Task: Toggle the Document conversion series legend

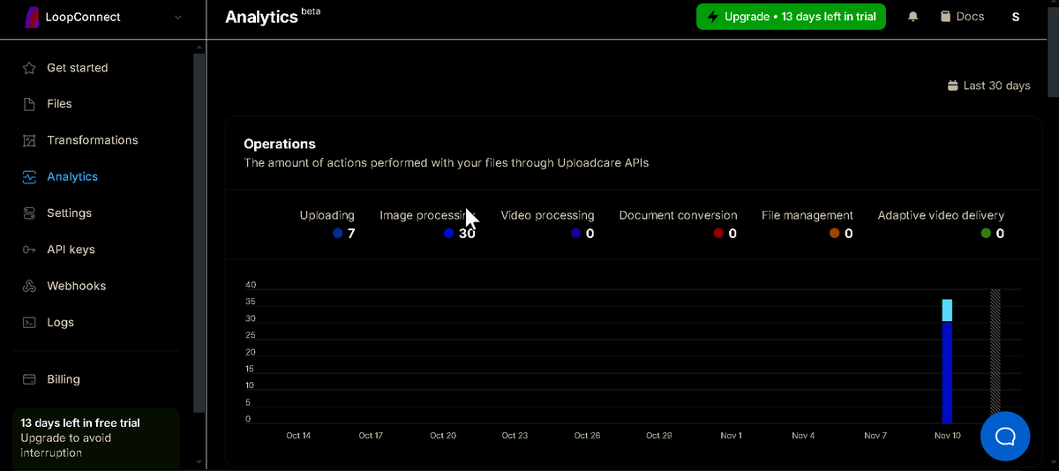Action: [678, 224]
